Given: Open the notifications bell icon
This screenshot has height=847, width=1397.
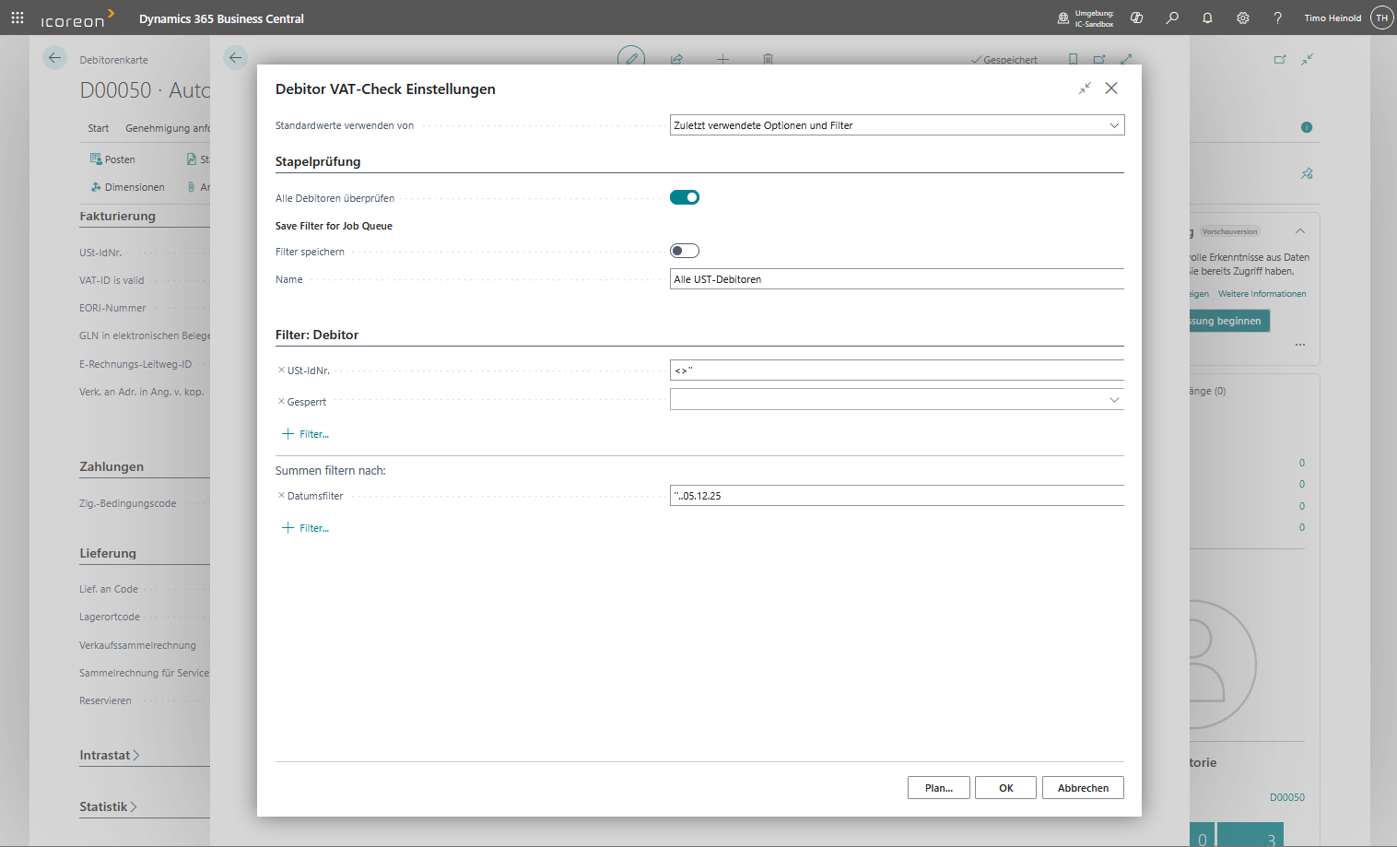Looking at the screenshot, I should point(1207,18).
